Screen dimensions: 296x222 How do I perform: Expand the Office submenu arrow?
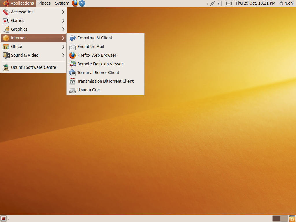click(63, 47)
